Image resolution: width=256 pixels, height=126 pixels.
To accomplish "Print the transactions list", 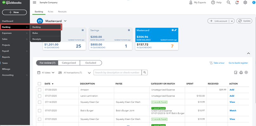I will (241, 72).
